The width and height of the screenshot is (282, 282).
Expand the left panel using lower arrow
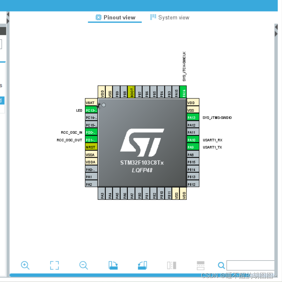pos(8,21)
